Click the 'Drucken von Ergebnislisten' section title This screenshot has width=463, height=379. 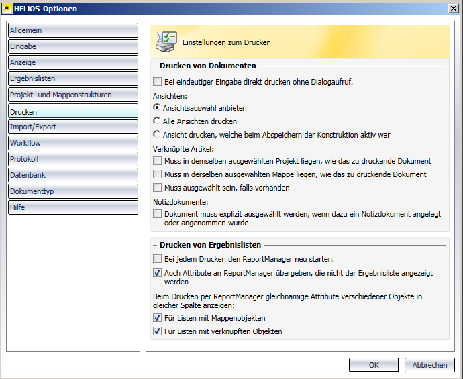click(210, 245)
